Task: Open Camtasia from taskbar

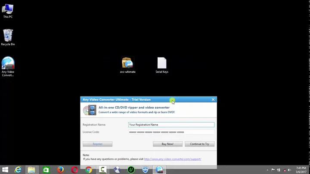Action: tap(103, 170)
